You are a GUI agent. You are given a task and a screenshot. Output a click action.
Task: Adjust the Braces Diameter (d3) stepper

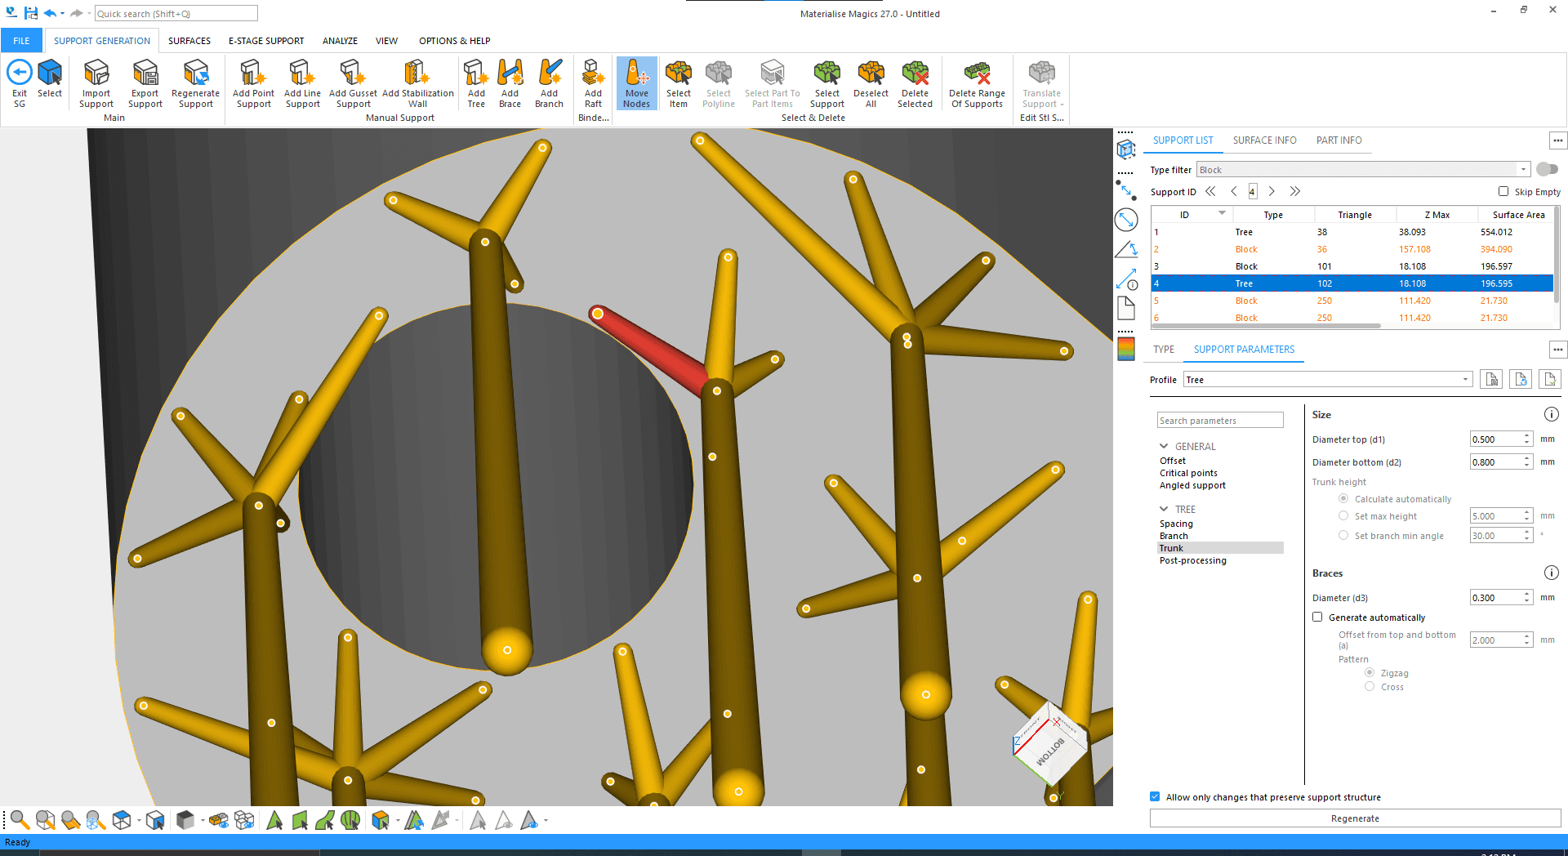[x=1526, y=597]
